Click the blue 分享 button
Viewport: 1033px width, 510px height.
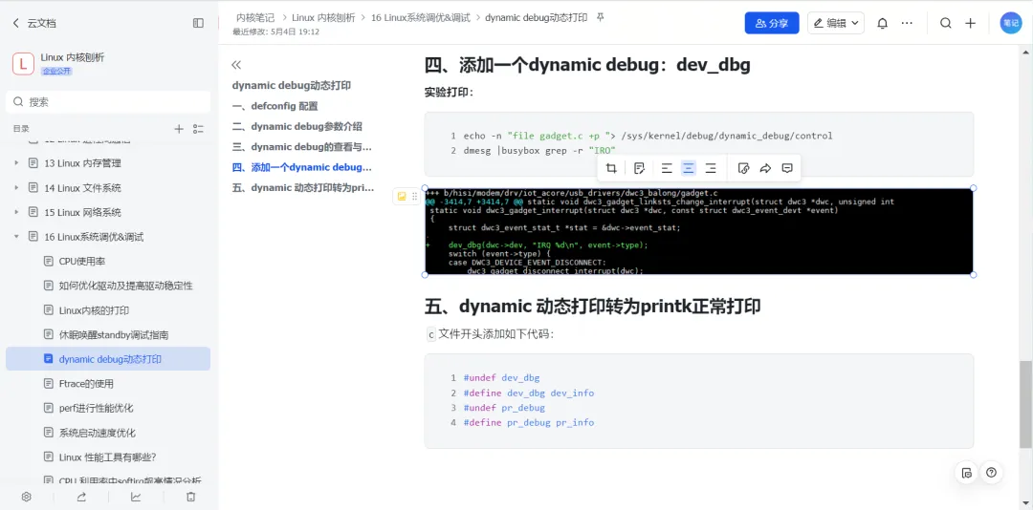coord(772,23)
